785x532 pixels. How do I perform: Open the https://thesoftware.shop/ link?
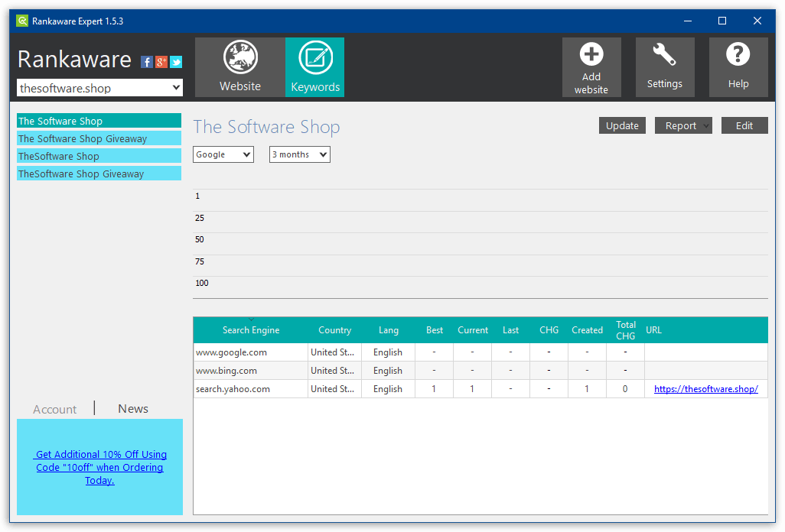click(x=705, y=388)
